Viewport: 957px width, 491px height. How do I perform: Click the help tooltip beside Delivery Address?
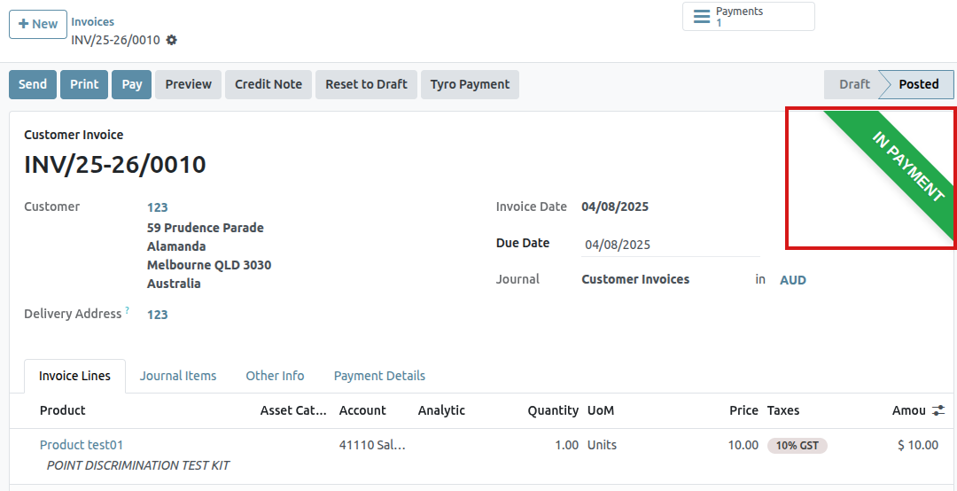pos(127,310)
